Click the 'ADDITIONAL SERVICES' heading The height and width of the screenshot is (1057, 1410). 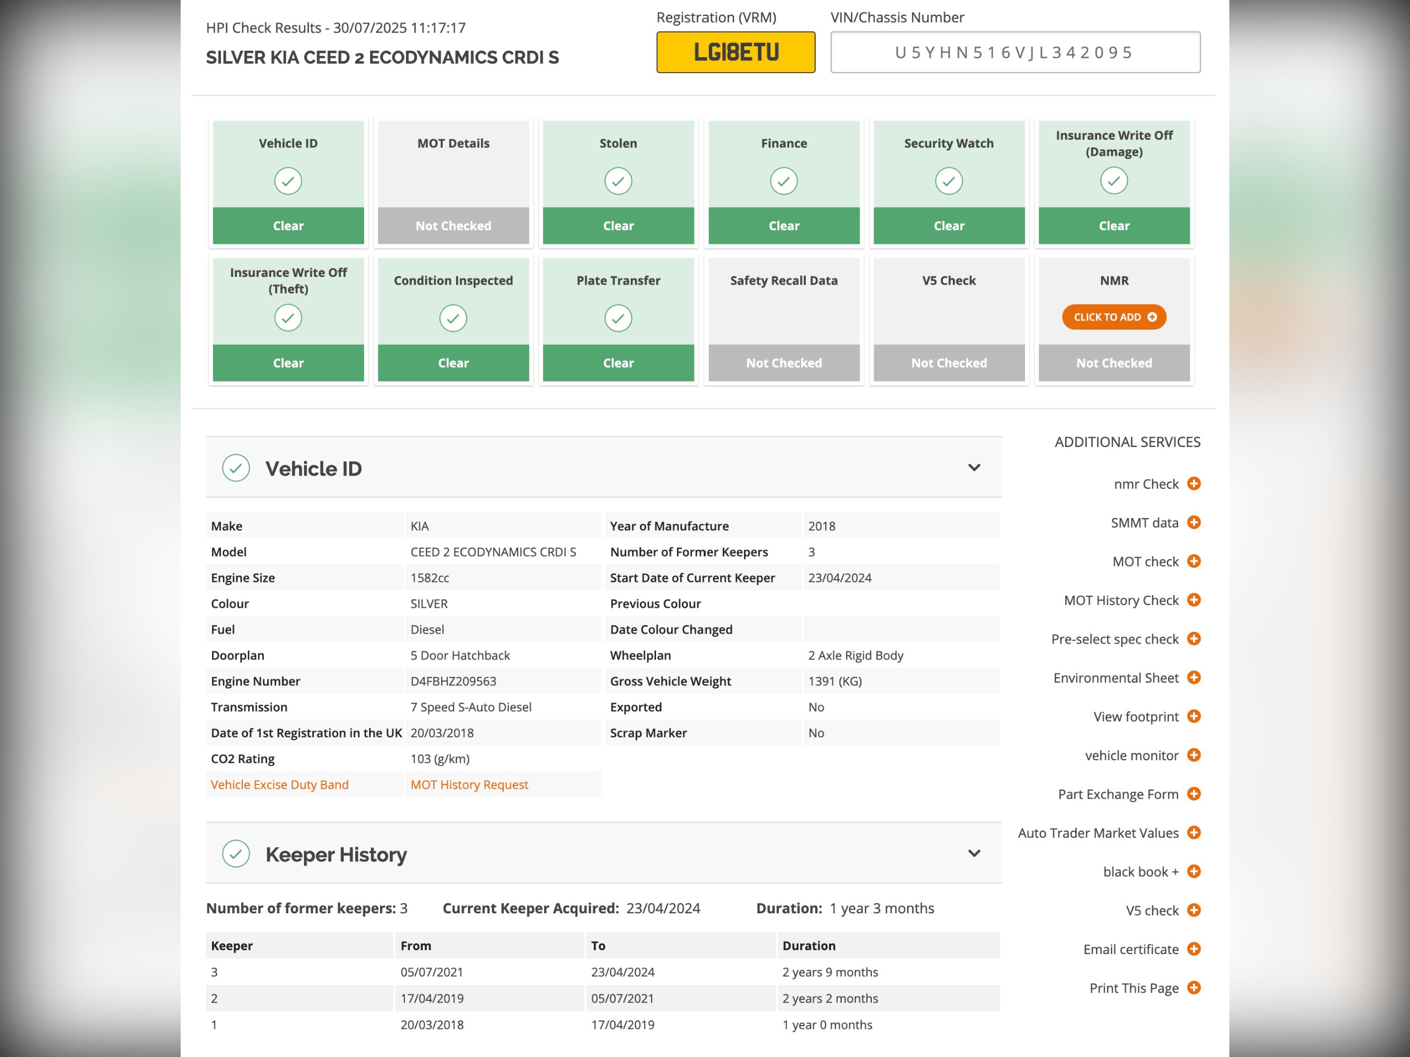click(1127, 442)
